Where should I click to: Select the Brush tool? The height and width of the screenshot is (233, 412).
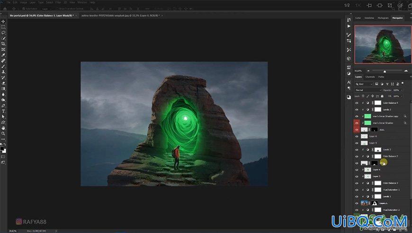tap(3, 66)
